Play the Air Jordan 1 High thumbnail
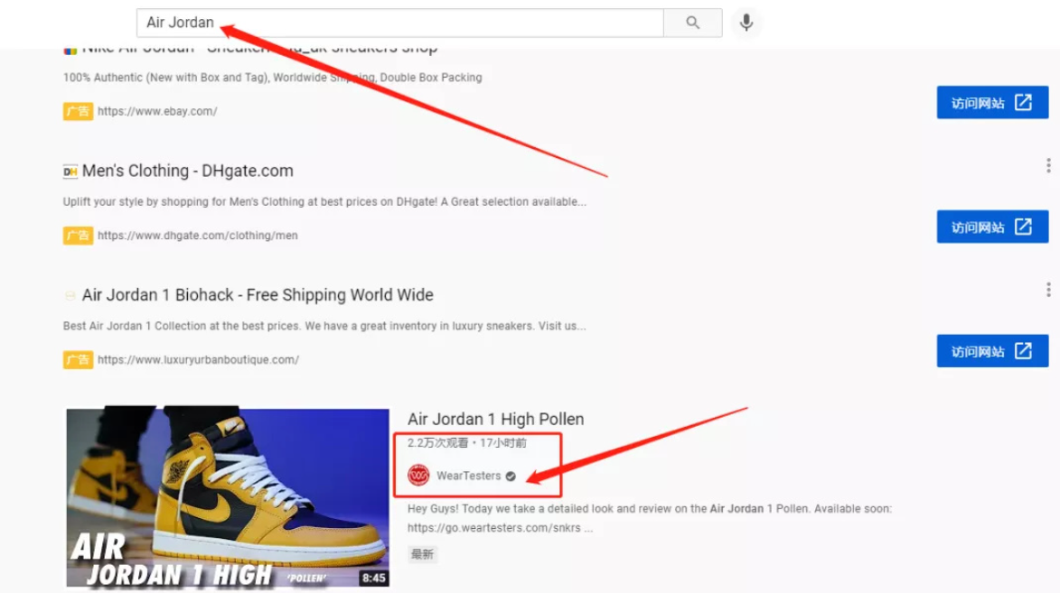 pyautogui.click(x=228, y=498)
